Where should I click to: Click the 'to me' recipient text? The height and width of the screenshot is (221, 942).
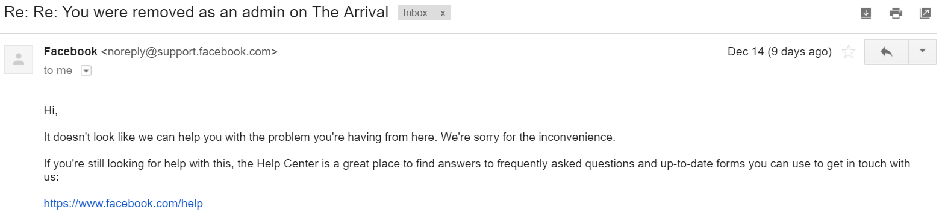point(58,70)
